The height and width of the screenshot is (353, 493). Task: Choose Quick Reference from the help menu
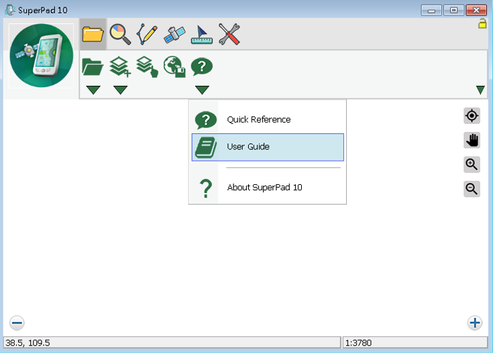coord(268,120)
